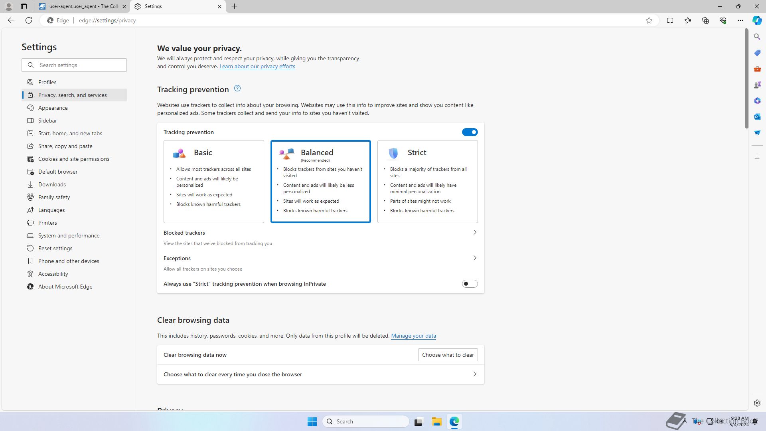
Task: Open Learn about our privacy efforts link
Action: coord(257,67)
